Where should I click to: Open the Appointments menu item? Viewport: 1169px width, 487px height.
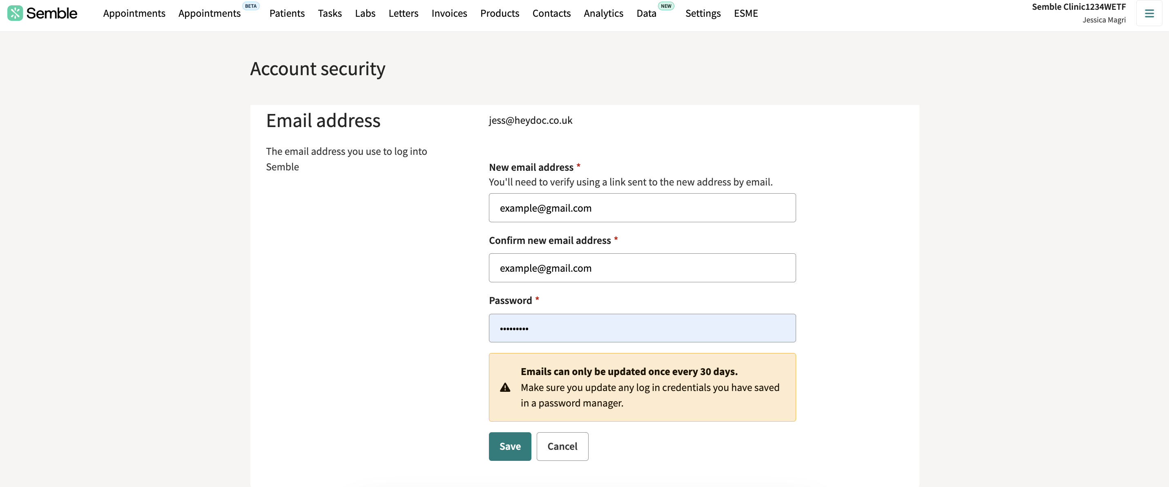point(134,13)
